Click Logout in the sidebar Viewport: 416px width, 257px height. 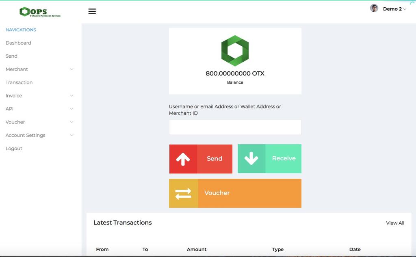click(x=14, y=149)
